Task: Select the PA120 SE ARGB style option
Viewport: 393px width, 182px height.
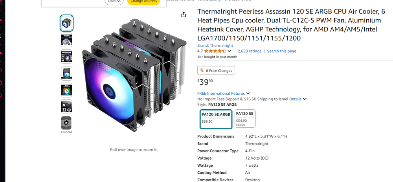Action: click(x=216, y=119)
